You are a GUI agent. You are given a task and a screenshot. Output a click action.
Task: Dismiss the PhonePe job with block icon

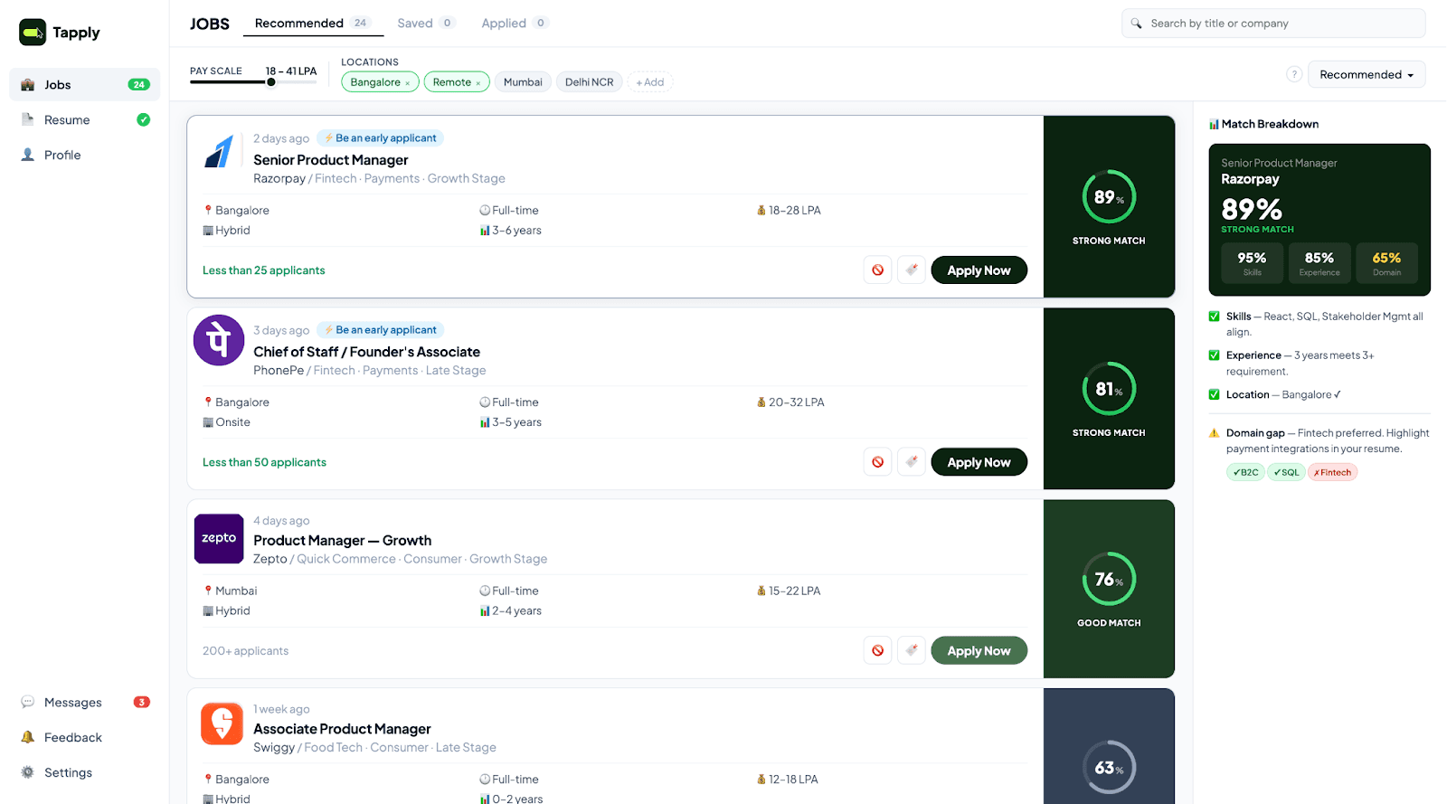[x=877, y=462]
